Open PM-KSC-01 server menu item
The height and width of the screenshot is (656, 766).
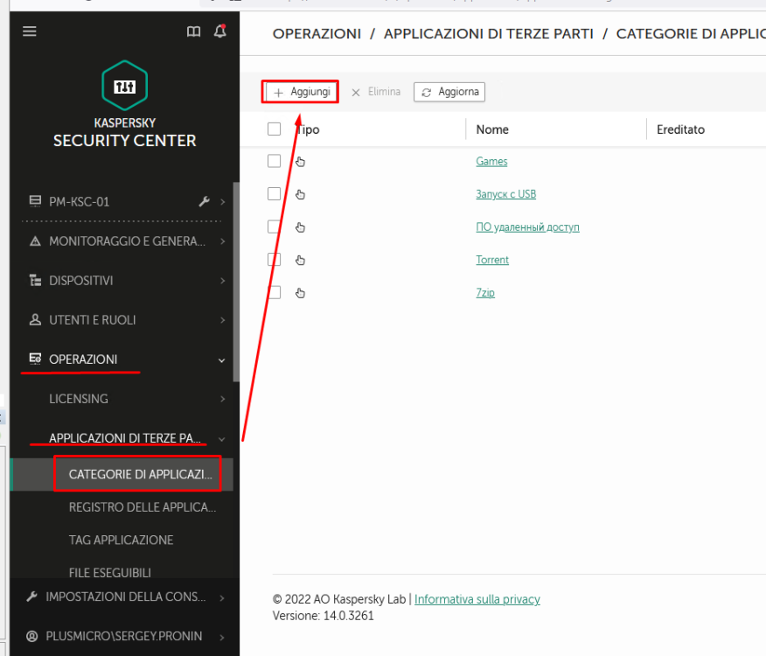pyautogui.click(x=80, y=202)
